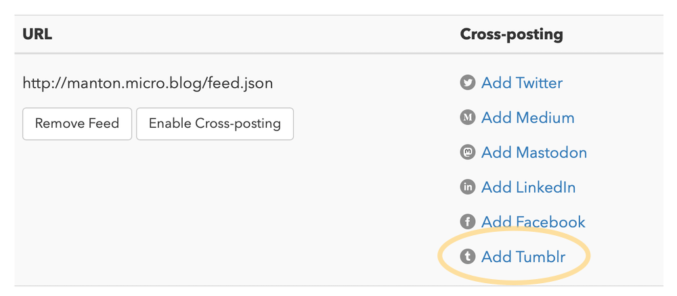
Task: Open the Add Facebook link
Action: 533,222
